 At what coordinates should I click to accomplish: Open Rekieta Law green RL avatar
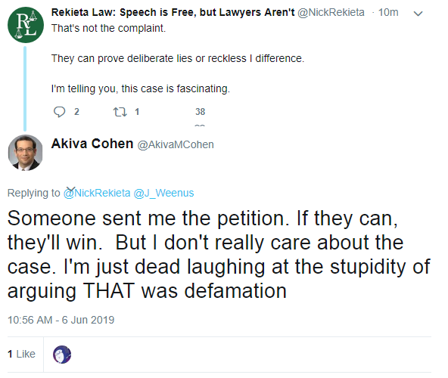click(x=26, y=25)
